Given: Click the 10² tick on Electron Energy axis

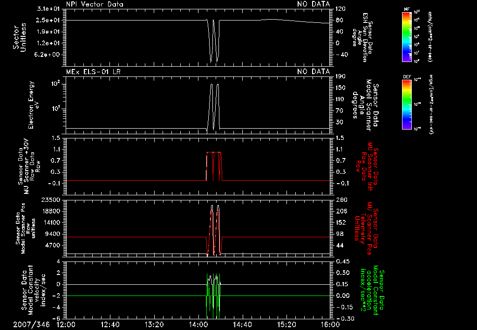Looking at the screenshot, I should coord(55,83).
